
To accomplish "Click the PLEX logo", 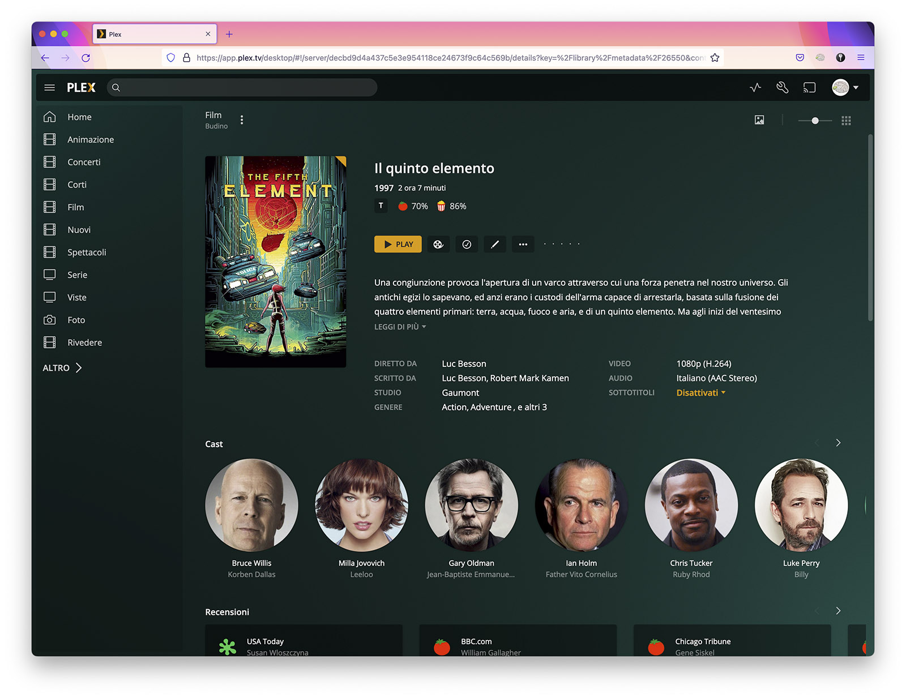I will click(81, 88).
